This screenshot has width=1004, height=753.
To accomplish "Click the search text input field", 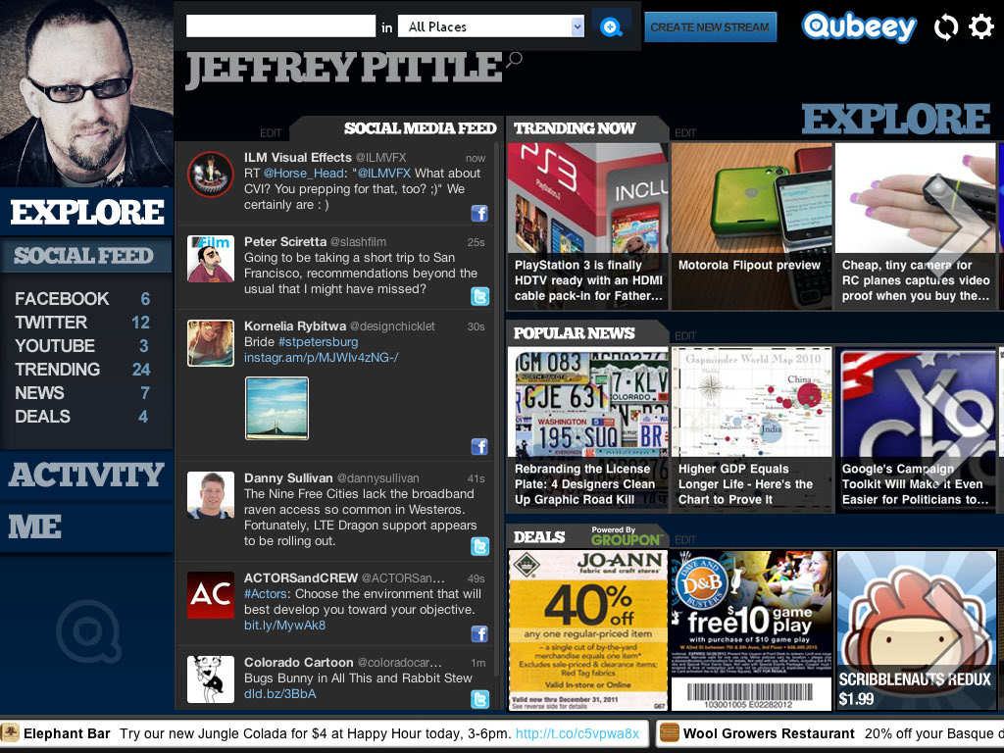I will tap(280, 26).
